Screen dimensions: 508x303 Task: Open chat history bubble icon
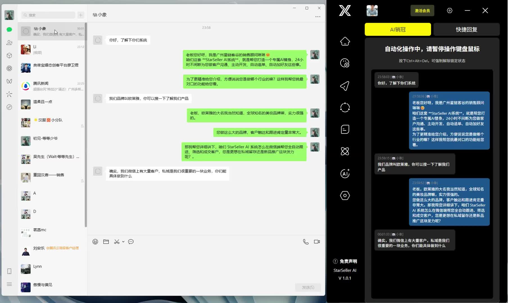131,242
